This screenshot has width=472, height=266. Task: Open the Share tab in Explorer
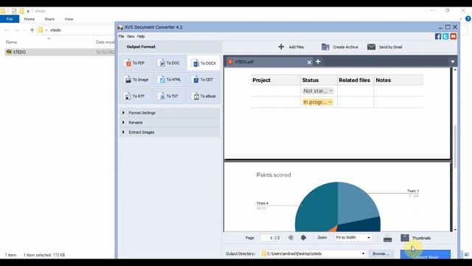tap(49, 19)
